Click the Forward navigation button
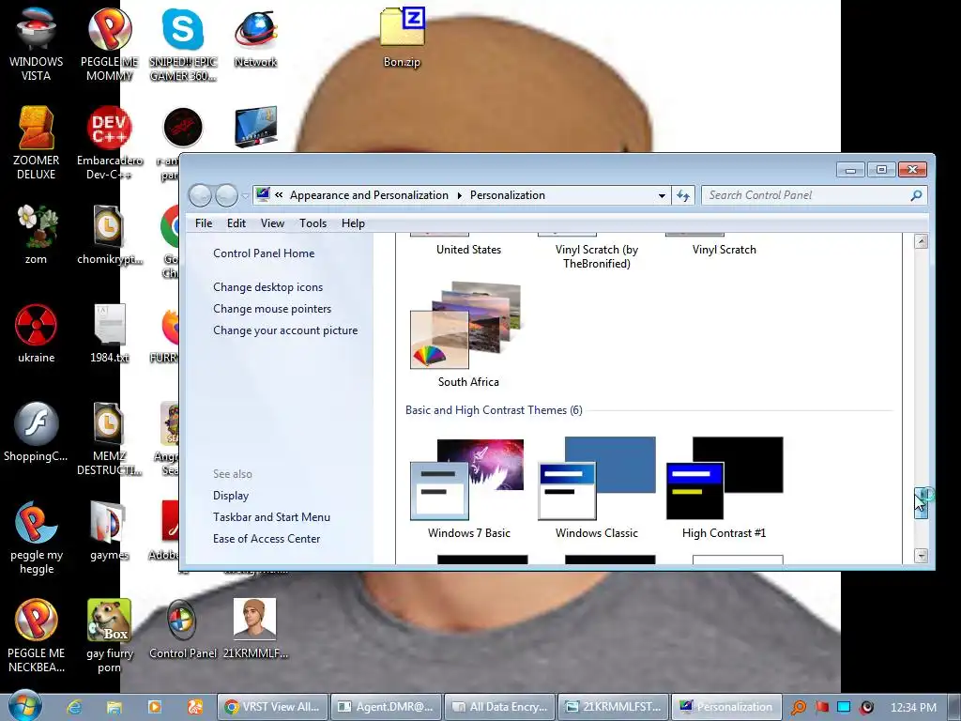Screen dimensions: 961x721 226,195
